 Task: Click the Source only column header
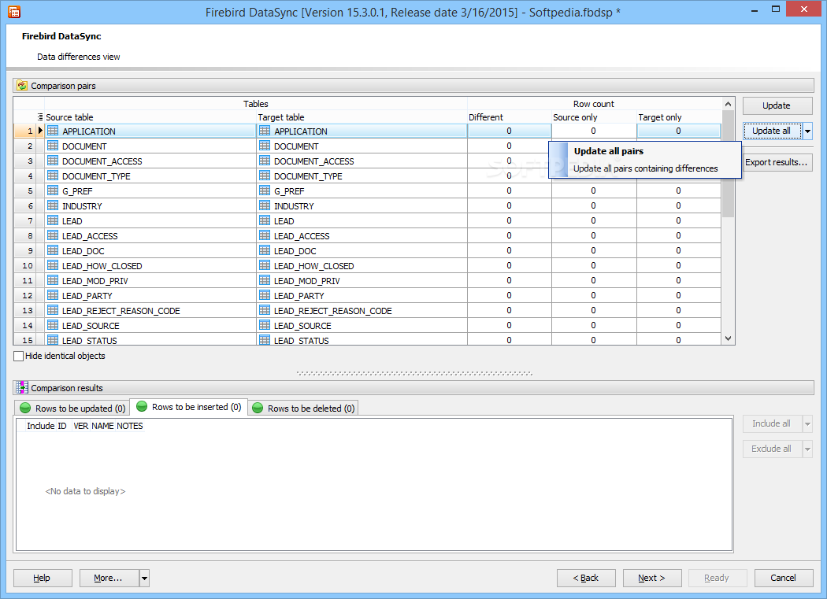(594, 117)
